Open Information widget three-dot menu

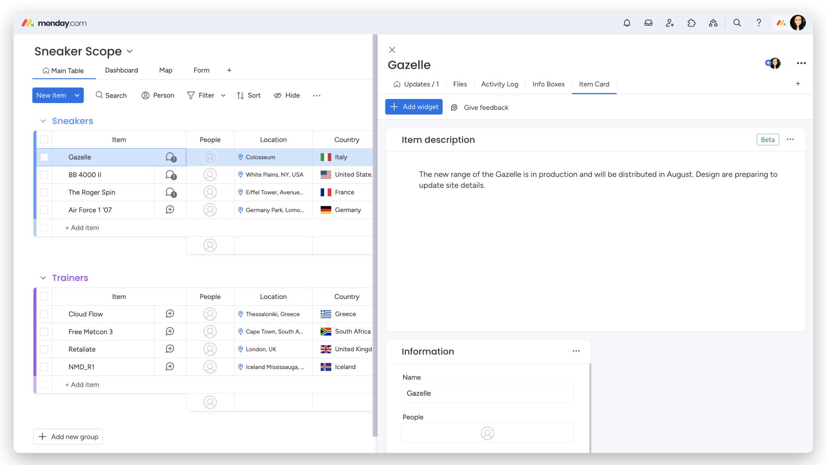[x=576, y=351]
